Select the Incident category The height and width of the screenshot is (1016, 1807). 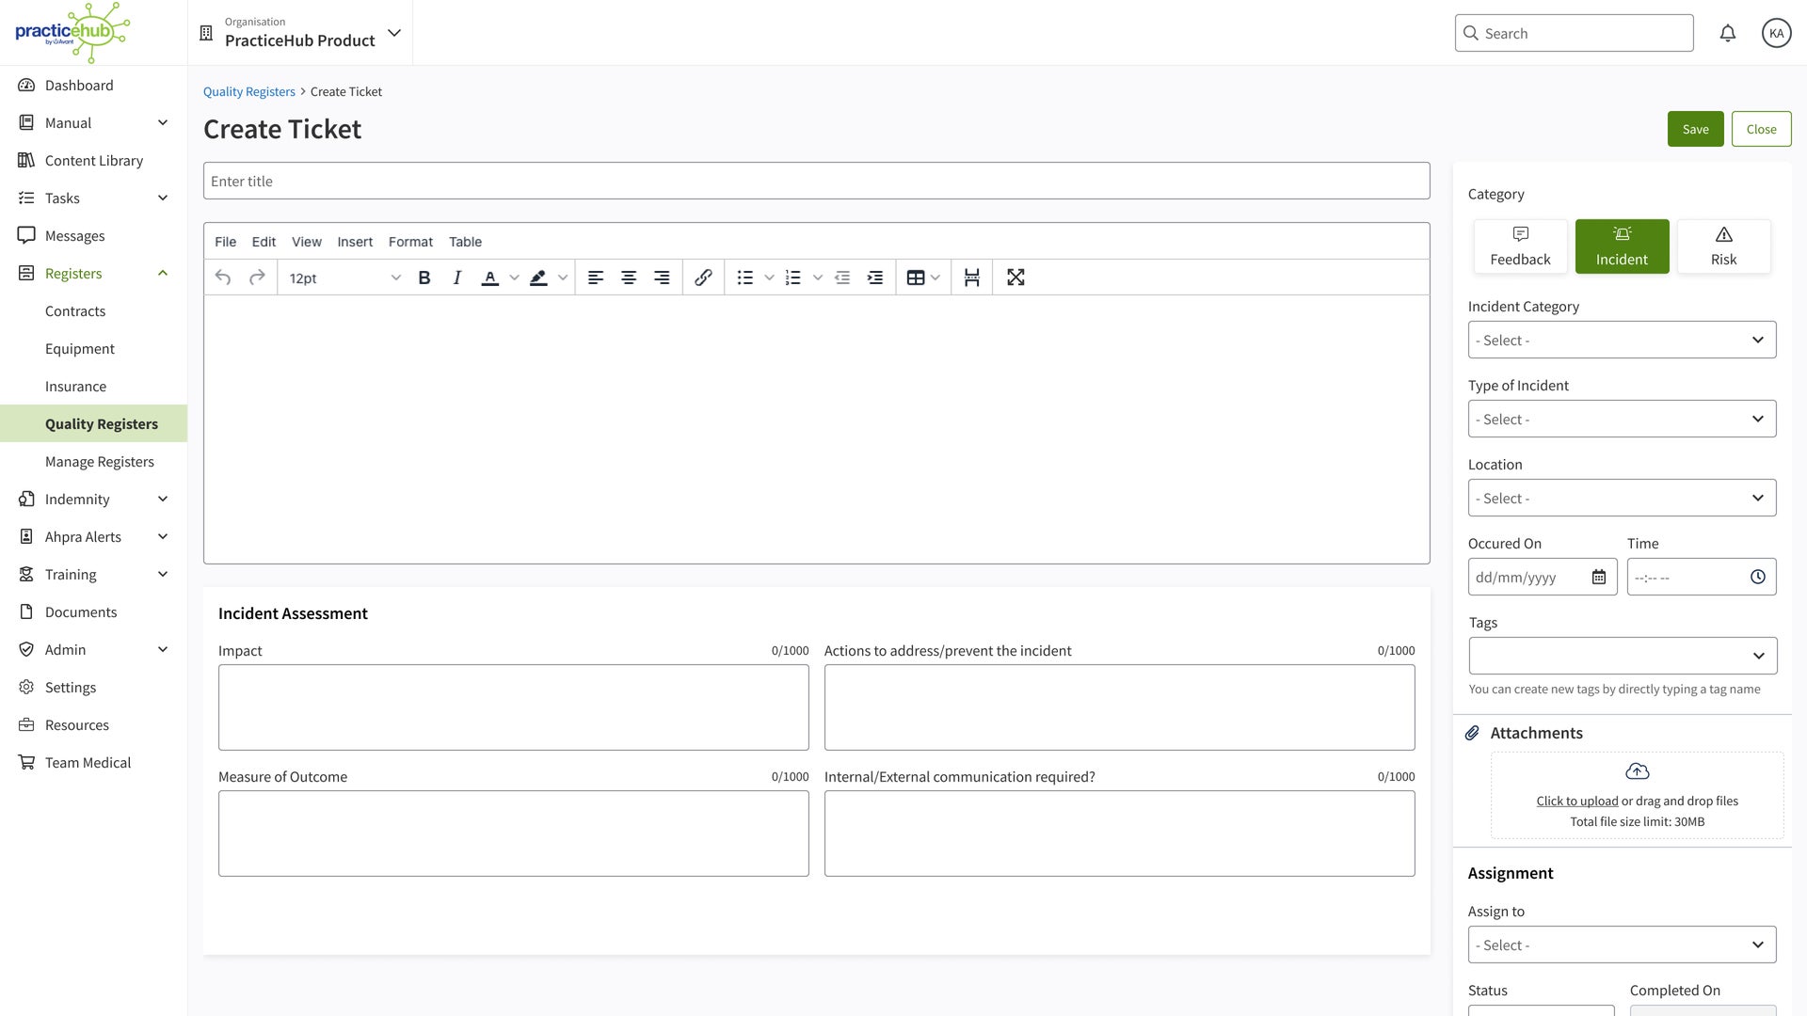[x=1622, y=246]
